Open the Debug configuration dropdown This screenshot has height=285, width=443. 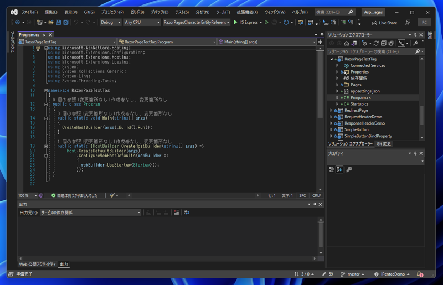point(110,22)
